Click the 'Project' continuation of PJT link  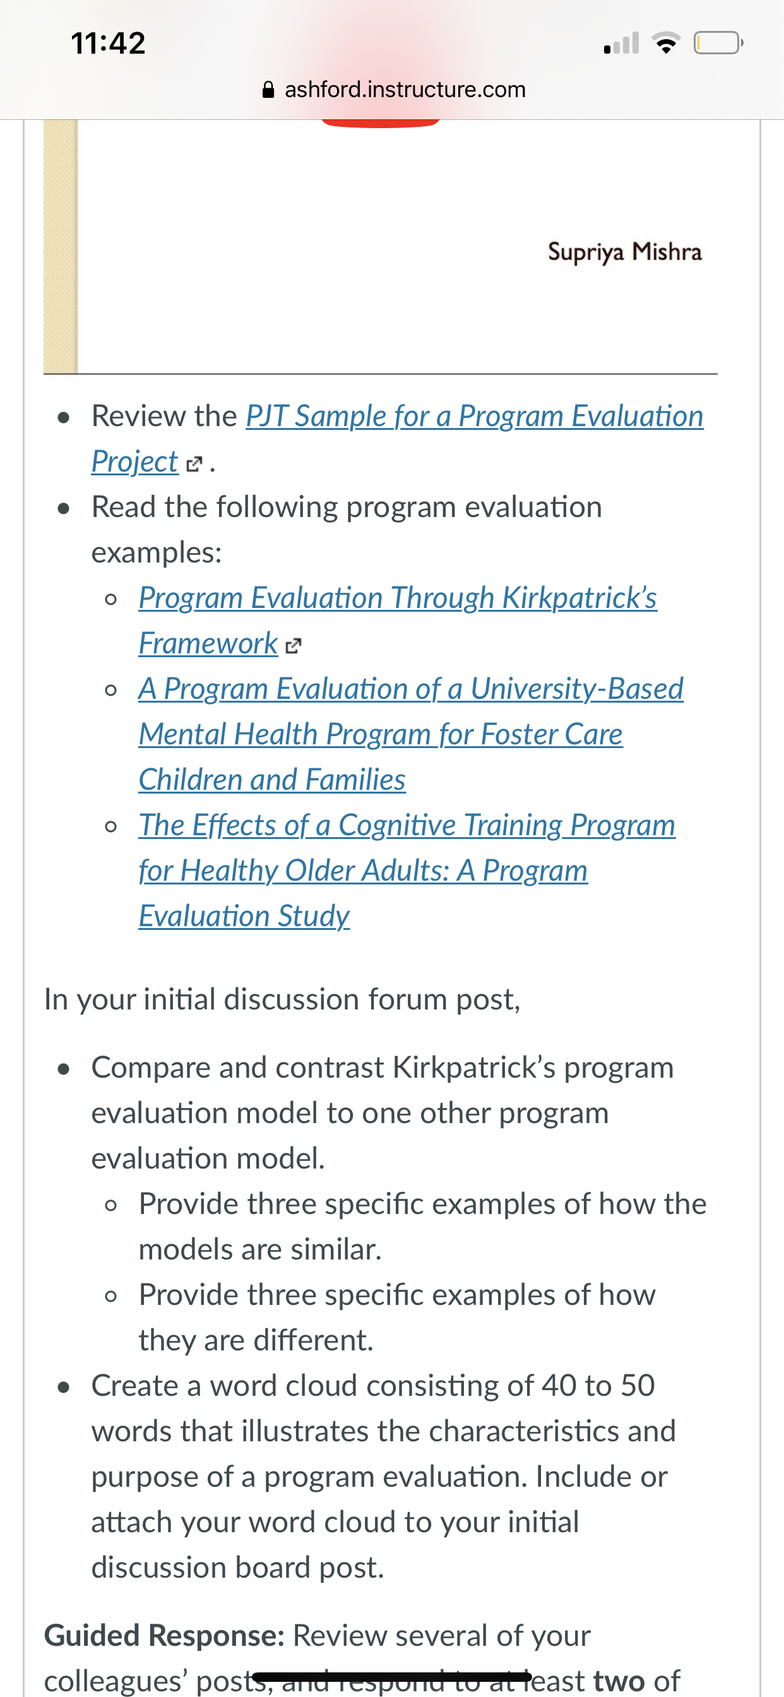click(134, 461)
